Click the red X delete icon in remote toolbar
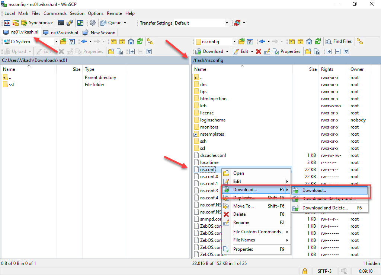Viewport: 381px width, 275px height. (259, 51)
